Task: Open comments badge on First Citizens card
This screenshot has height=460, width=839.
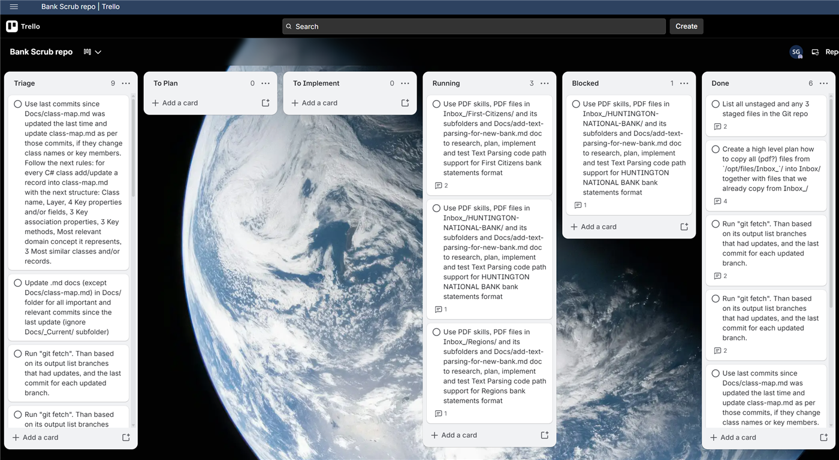Action: click(441, 186)
